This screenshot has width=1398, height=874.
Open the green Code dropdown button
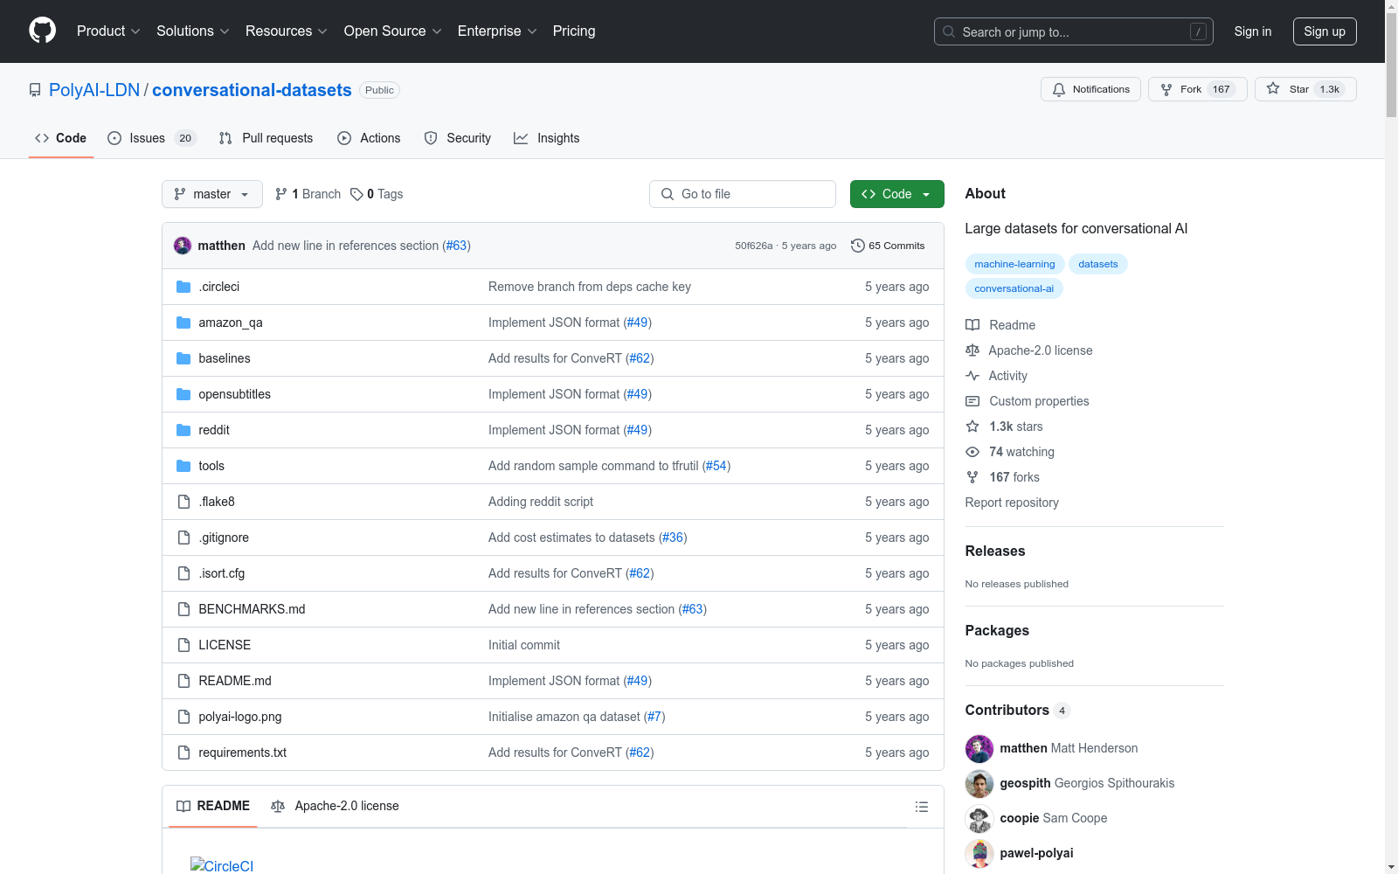pyautogui.click(x=896, y=194)
